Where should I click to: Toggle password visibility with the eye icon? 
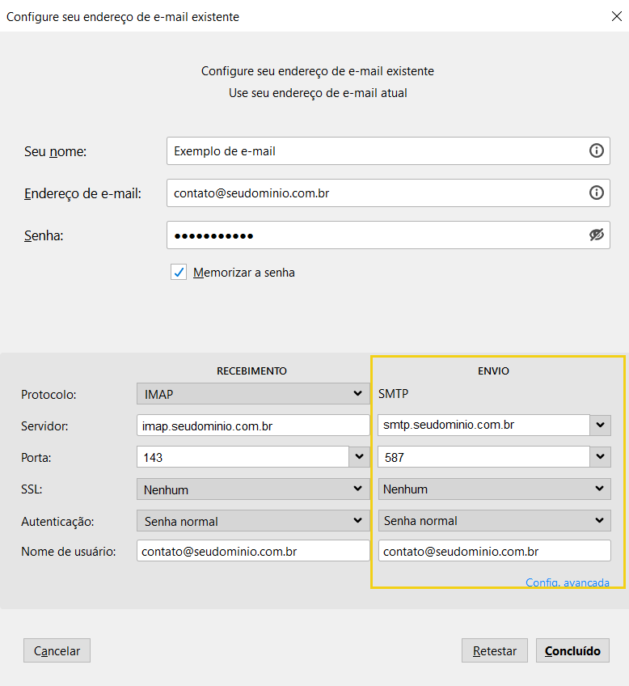pyautogui.click(x=597, y=235)
